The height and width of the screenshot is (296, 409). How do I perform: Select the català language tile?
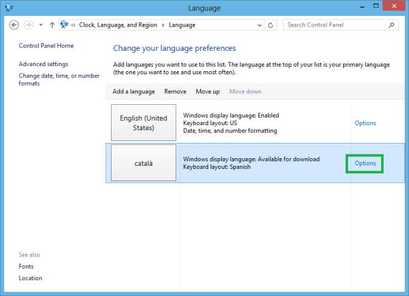(143, 163)
